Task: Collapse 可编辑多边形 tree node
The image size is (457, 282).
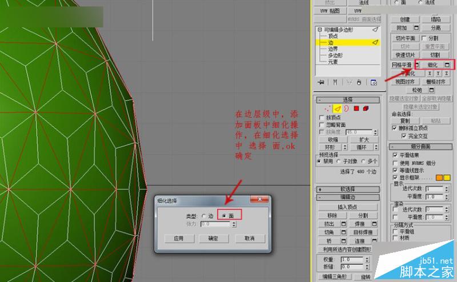Action: pos(320,30)
